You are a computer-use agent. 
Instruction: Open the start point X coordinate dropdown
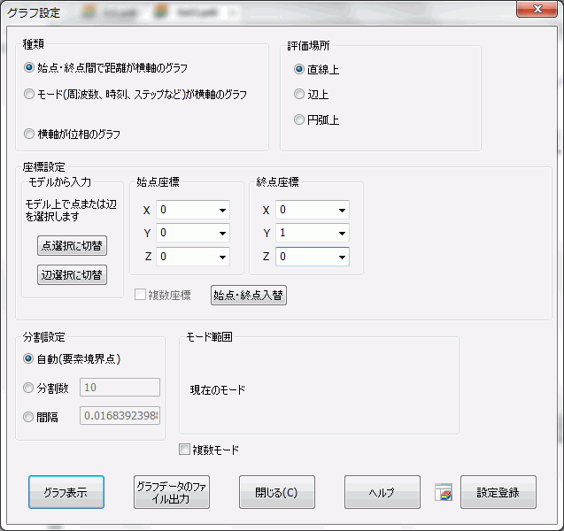(x=221, y=211)
